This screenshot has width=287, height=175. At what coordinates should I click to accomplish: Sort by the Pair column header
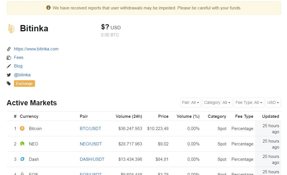pyautogui.click(x=84, y=116)
